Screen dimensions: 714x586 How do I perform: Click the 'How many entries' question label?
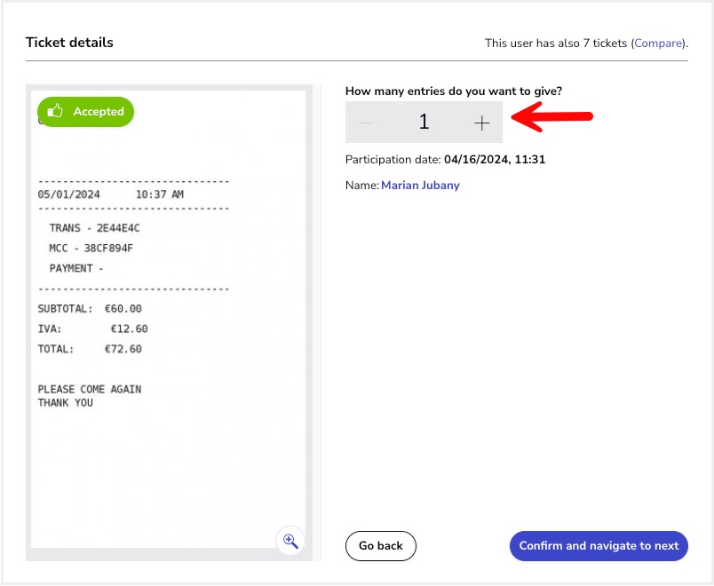(454, 91)
